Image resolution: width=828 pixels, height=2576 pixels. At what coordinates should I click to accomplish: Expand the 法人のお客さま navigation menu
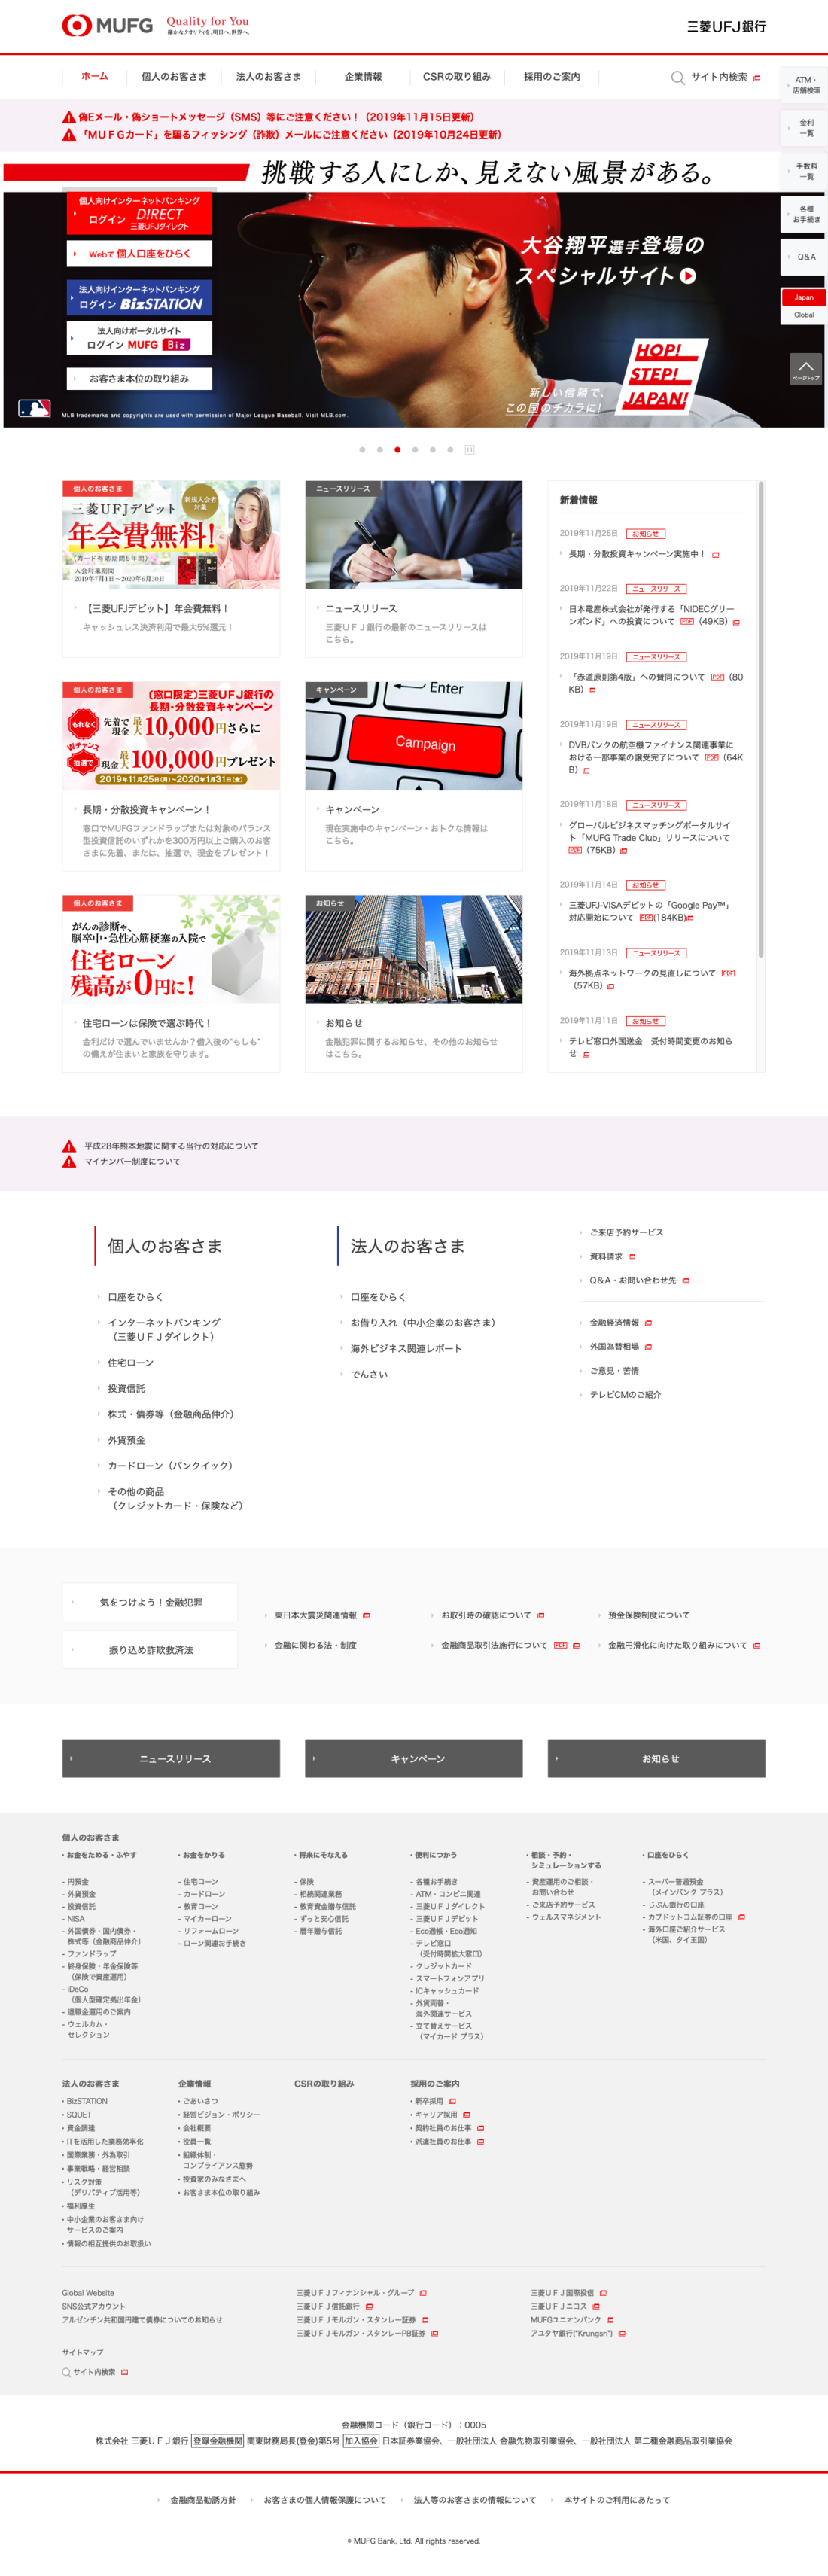coord(268,77)
